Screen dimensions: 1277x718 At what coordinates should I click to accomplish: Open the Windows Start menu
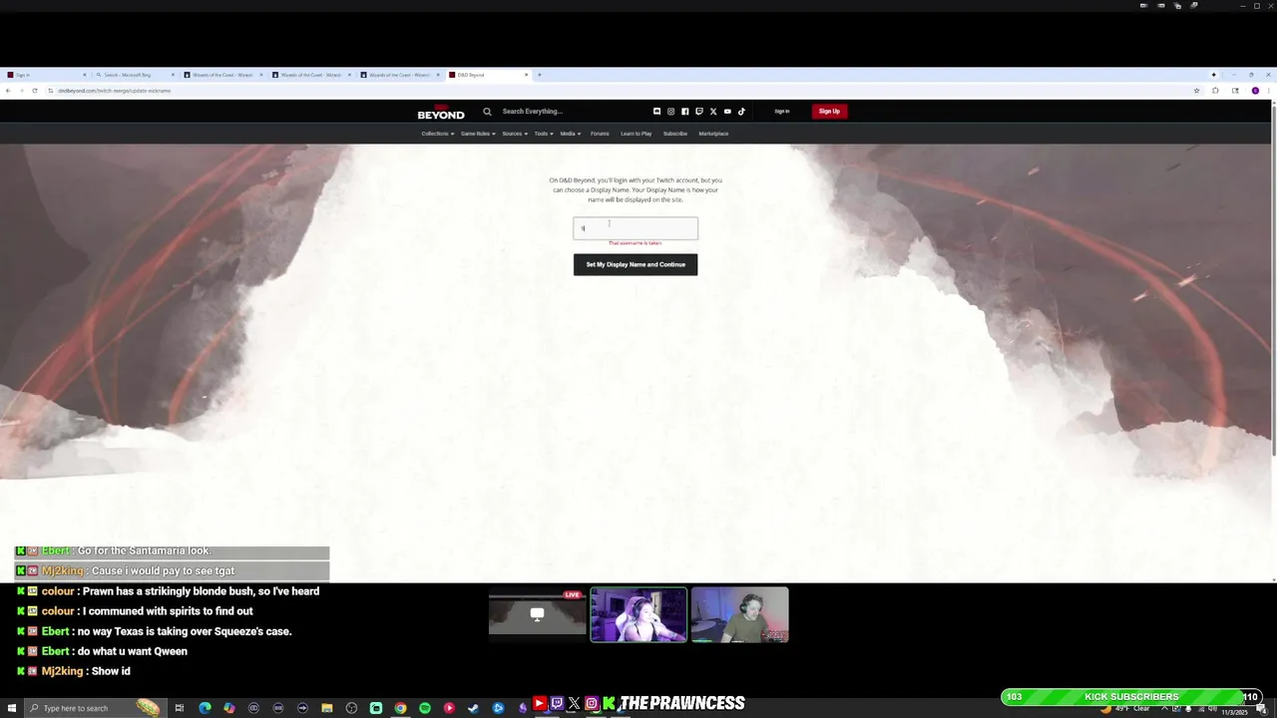[10, 708]
